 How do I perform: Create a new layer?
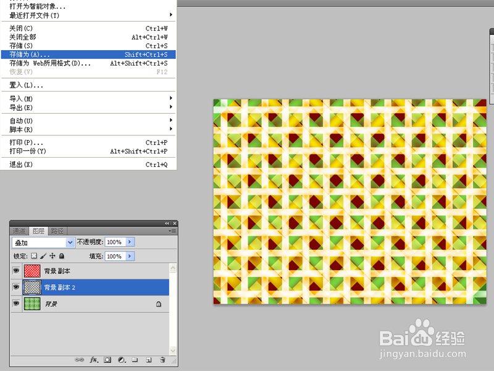[x=149, y=360]
